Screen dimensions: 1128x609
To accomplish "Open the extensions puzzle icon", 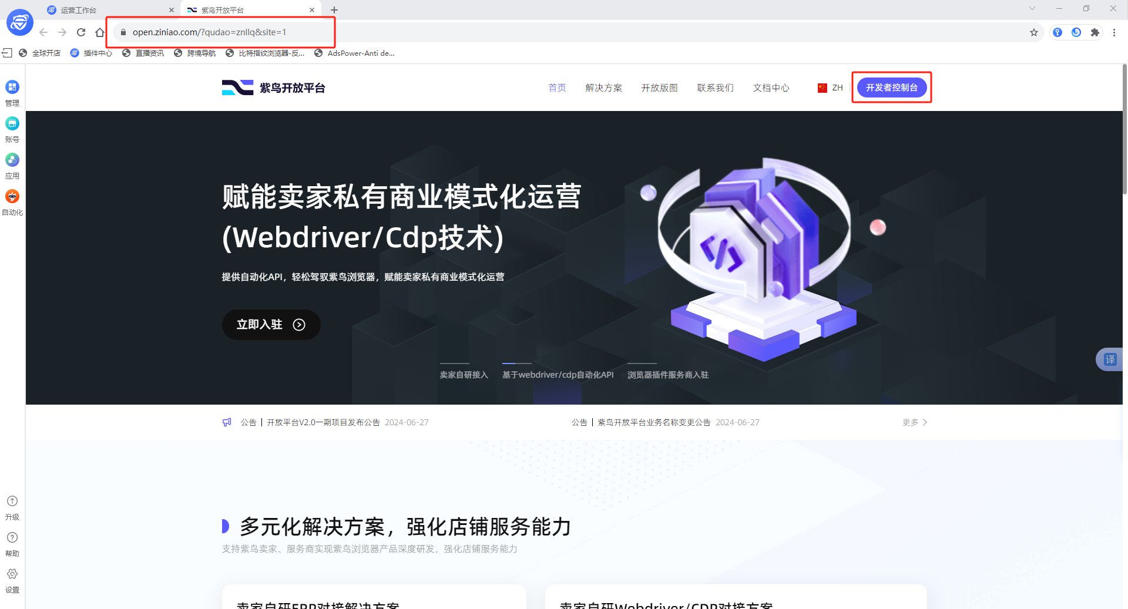I will [1095, 32].
